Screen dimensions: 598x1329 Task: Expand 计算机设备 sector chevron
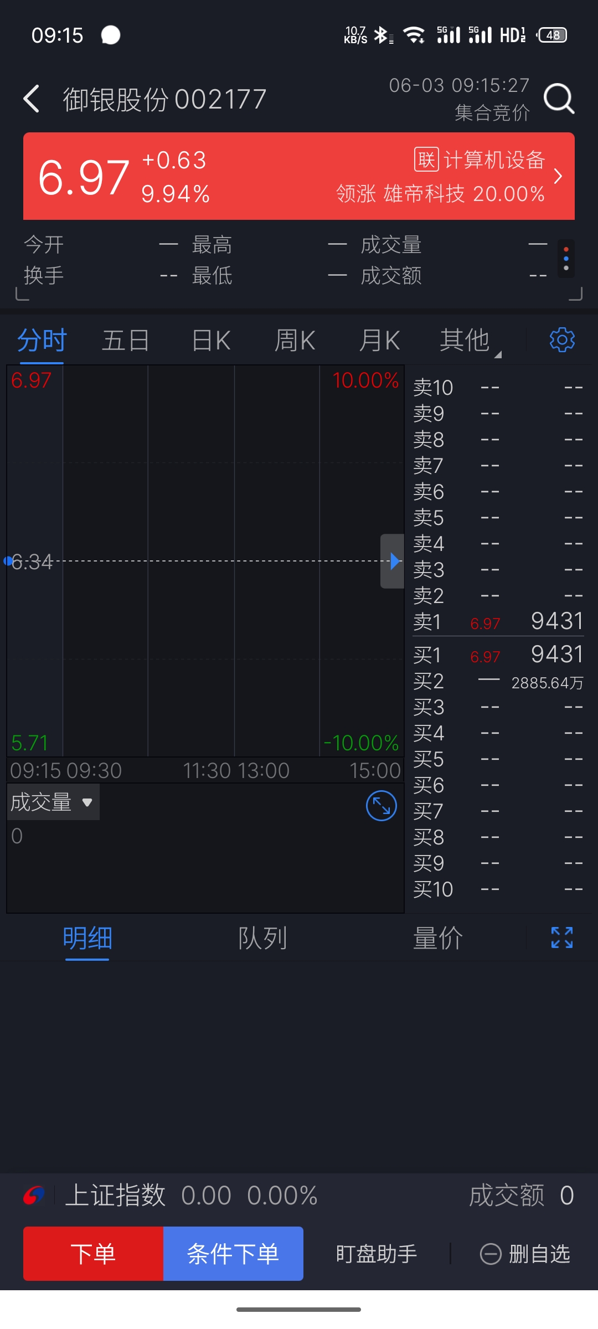tap(558, 176)
